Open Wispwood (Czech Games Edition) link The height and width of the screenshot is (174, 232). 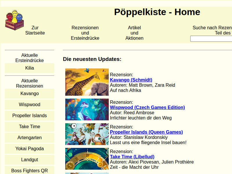click(147, 107)
